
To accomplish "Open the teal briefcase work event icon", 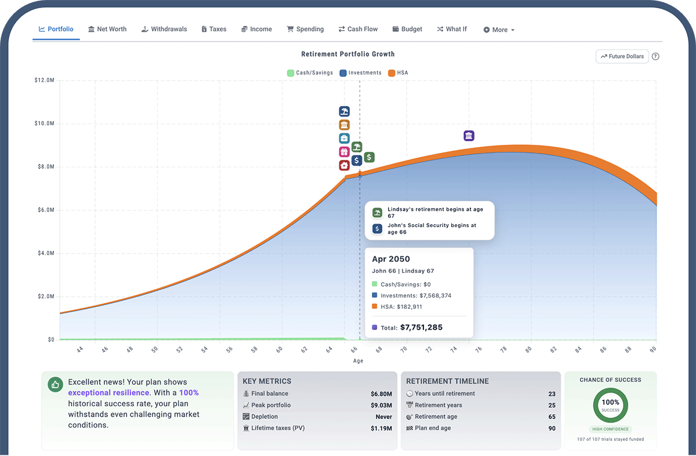I will pyautogui.click(x=344, y=138).
